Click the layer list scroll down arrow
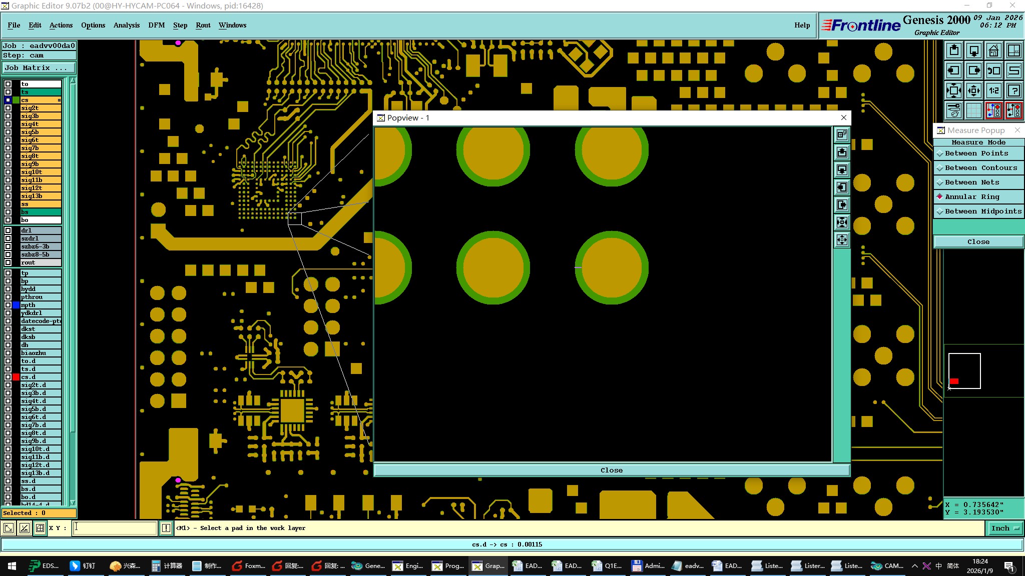1025x576 pixels. click(73, 502)
